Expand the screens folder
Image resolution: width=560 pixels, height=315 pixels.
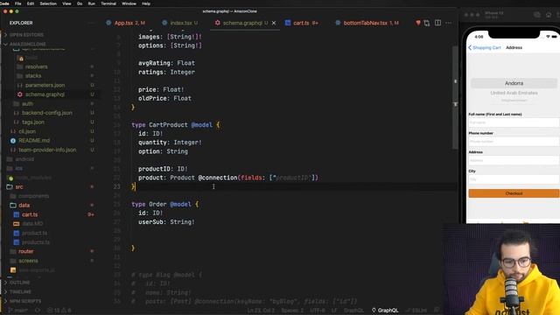click(x=28, y=261)
